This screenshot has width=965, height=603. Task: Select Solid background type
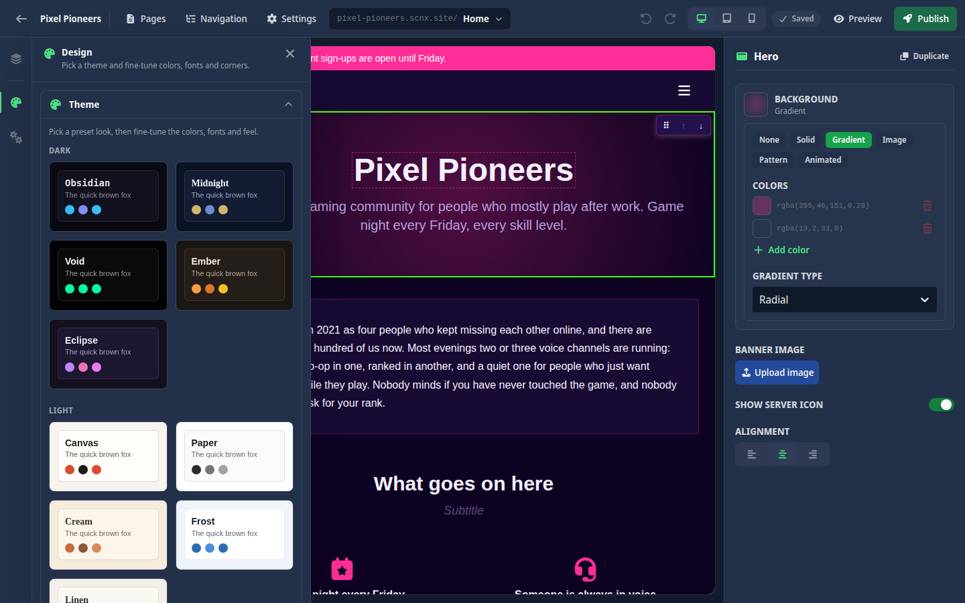[x=806, y=140]
